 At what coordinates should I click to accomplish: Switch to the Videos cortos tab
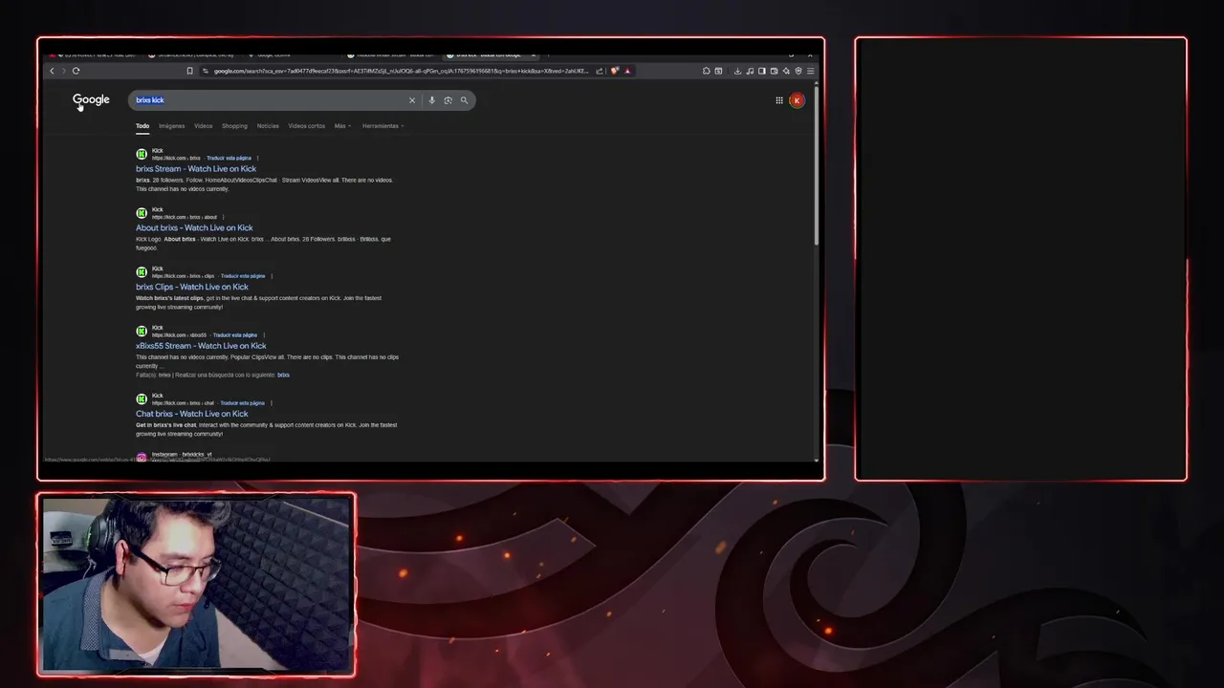[307, 126]
